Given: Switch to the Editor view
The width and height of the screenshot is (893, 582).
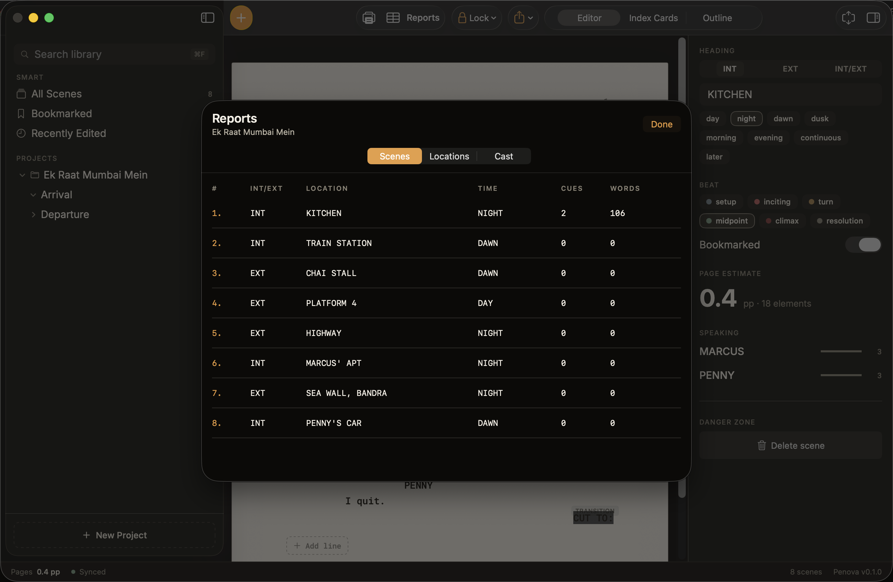Looking at the screenshot, I should coord(589,18).
